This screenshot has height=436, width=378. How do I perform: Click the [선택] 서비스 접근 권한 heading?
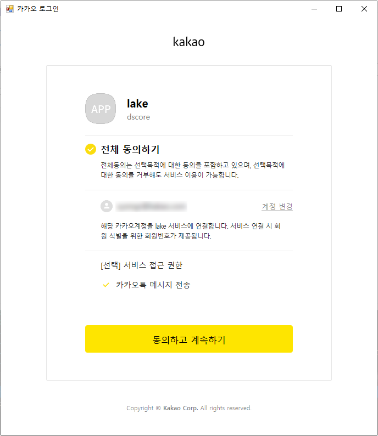[142, 265]
